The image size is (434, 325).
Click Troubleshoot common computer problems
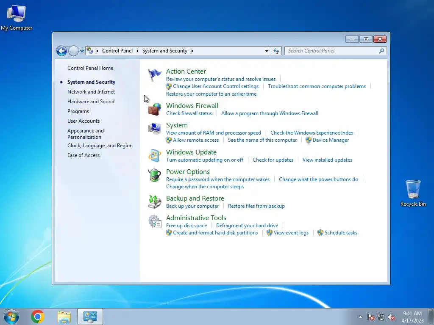317,86
